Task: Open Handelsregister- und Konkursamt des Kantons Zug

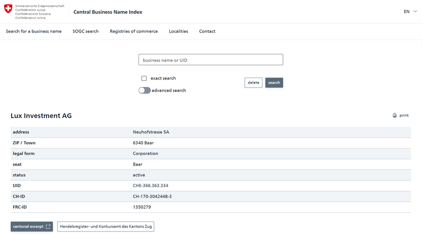Action: [x=106, y=227]
